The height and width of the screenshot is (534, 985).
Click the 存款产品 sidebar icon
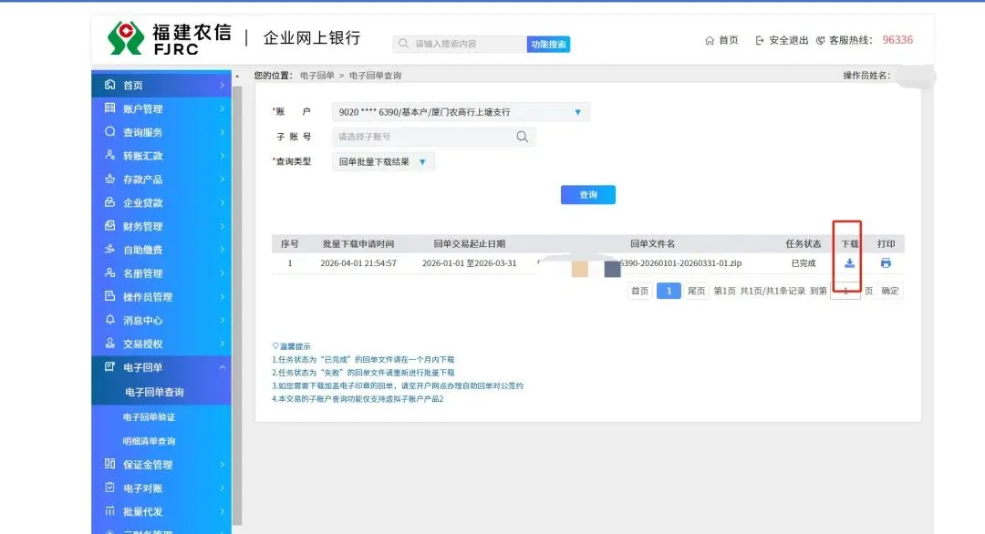110,179
